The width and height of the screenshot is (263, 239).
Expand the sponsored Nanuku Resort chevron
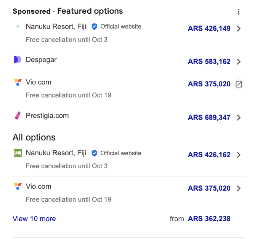pyautogui.click(x=239, y=29)
